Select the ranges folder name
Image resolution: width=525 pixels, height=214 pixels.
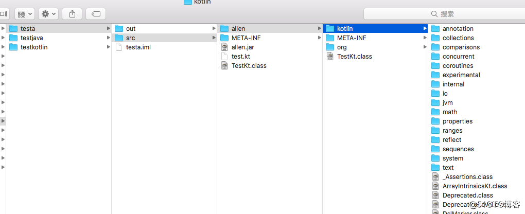tap(452, 130)
